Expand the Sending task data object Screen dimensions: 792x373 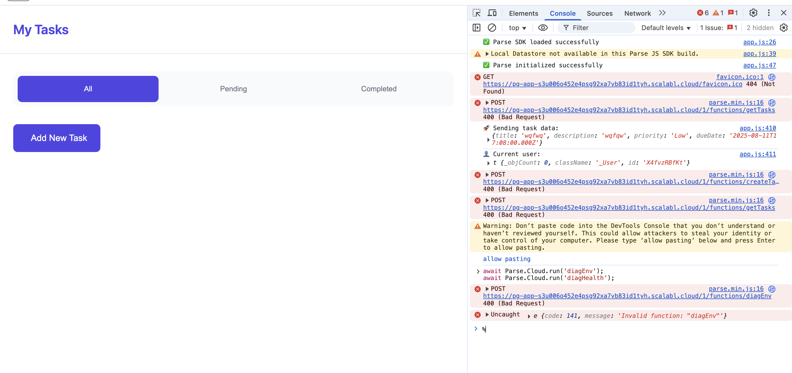488,140
